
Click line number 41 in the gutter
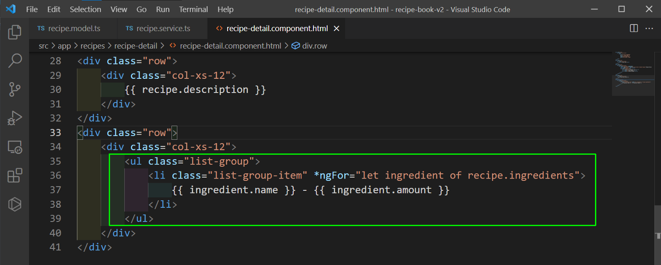pos(55,248)
